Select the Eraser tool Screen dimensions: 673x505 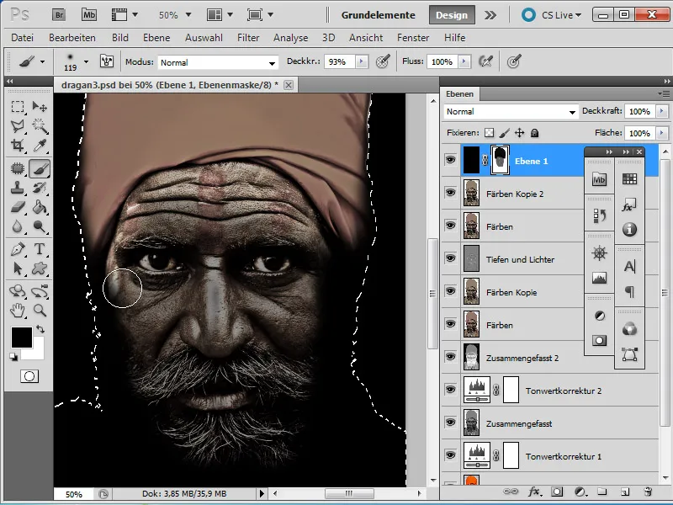click(x=18, y=207)
